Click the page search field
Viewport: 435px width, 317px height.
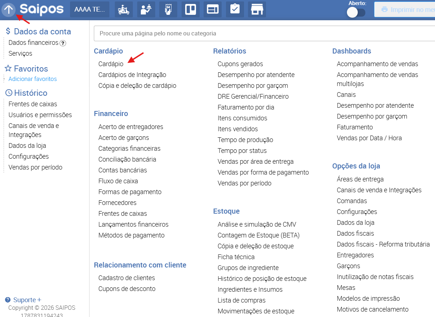tap(264, 33)
